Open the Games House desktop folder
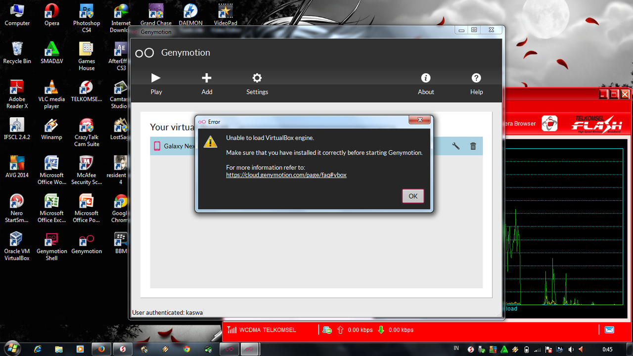Image resolution: width=633 pixels, height=356 pixels. [87, 56]
